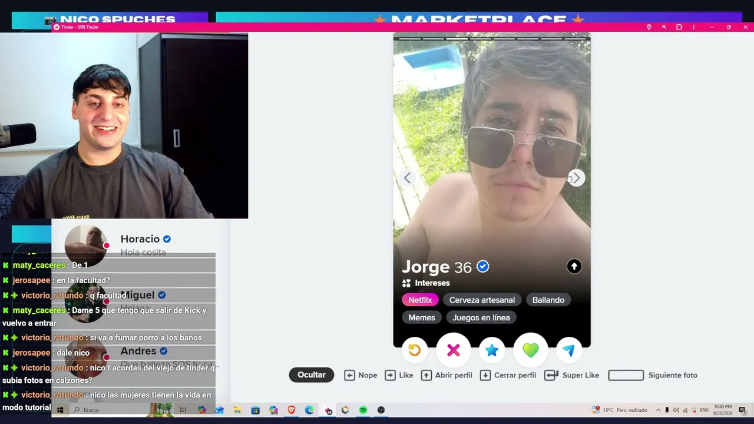Open Microsoft Edge from the taskbar

coord(309,410)
